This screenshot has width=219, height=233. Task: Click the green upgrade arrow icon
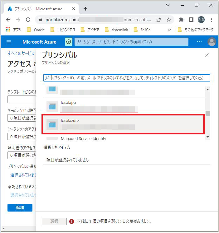coord(69,42)
